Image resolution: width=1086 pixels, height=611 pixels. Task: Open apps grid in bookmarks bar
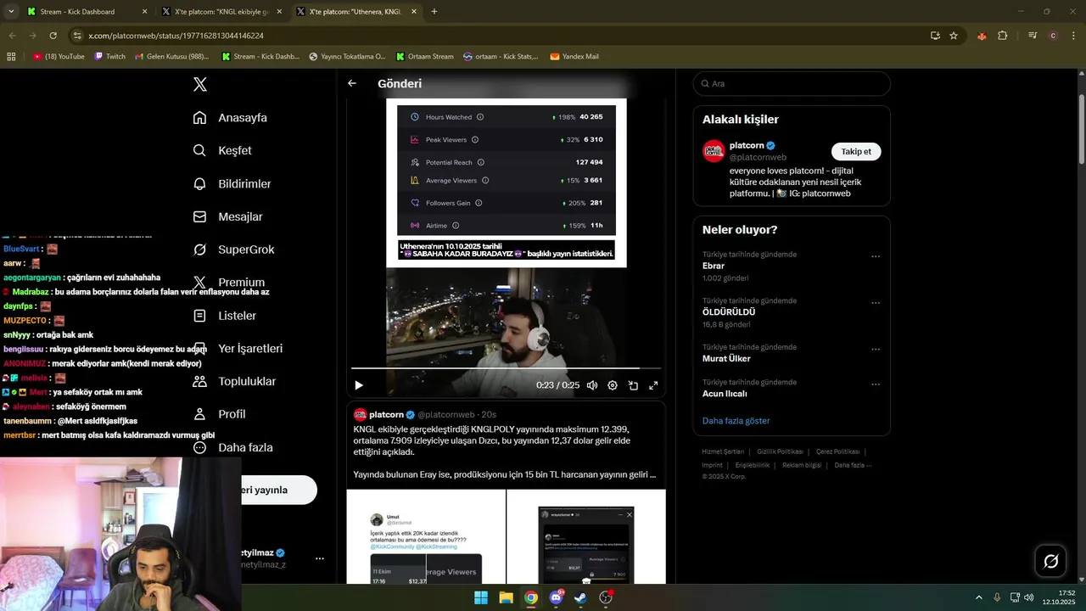tap(11, 57)
